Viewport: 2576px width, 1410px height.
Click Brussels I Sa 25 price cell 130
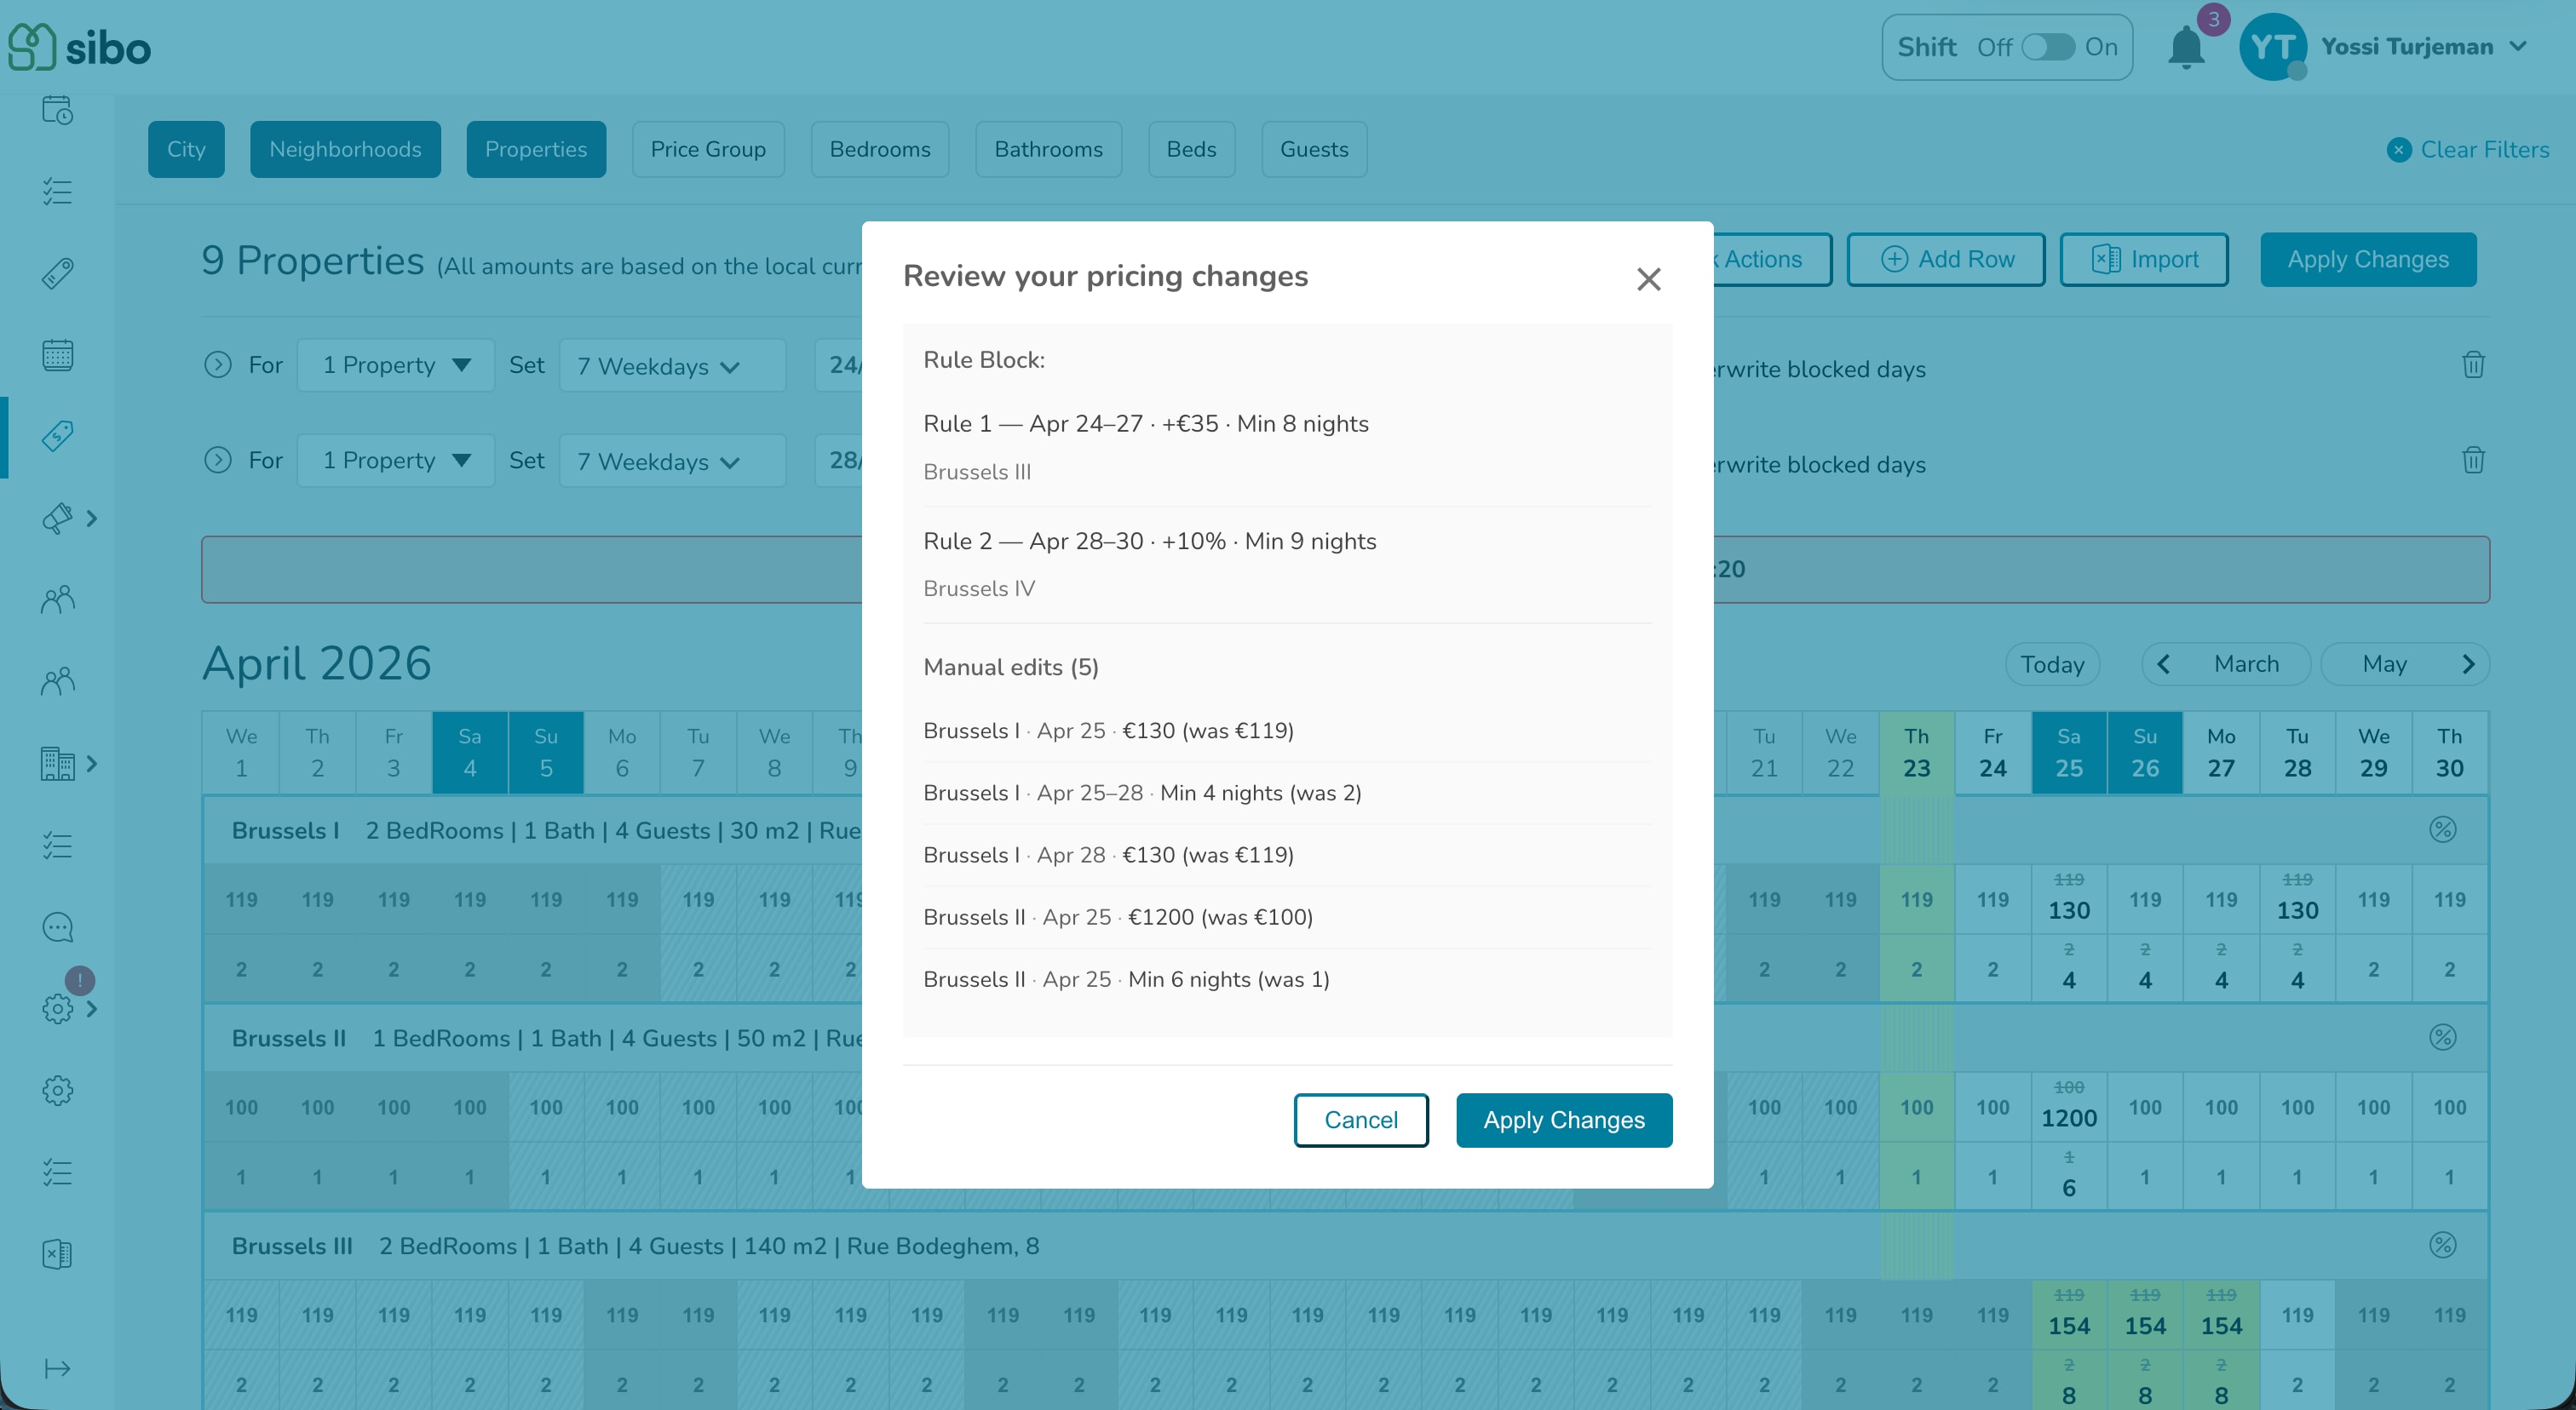point(2069,899)
